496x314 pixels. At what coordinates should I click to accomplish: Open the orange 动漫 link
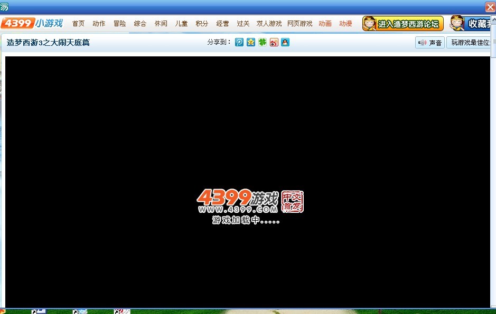point(345,24)
